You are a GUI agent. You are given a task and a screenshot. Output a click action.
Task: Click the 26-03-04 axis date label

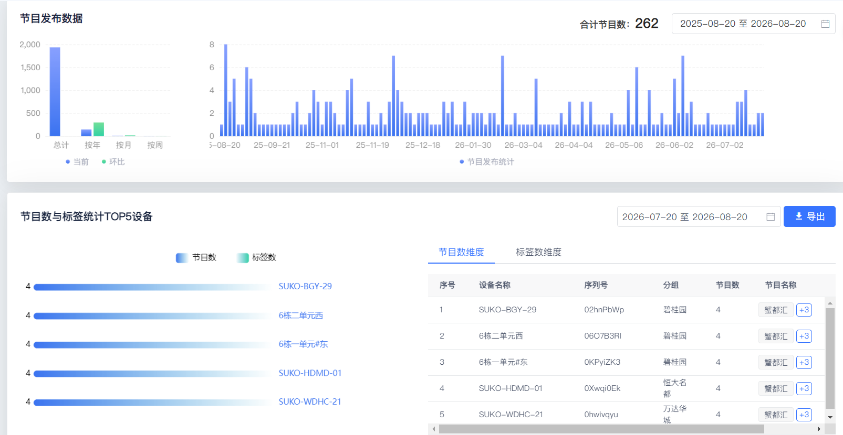tap(523, 145)
